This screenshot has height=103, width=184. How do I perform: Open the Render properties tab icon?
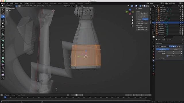click(x=153, y=43)
